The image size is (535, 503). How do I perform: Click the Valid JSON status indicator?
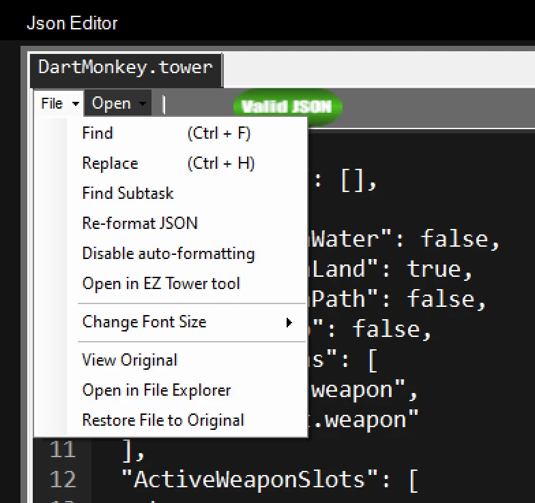(x=287, y=107)
